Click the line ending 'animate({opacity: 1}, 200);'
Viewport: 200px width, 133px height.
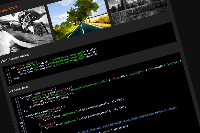[x=83, y=109]
